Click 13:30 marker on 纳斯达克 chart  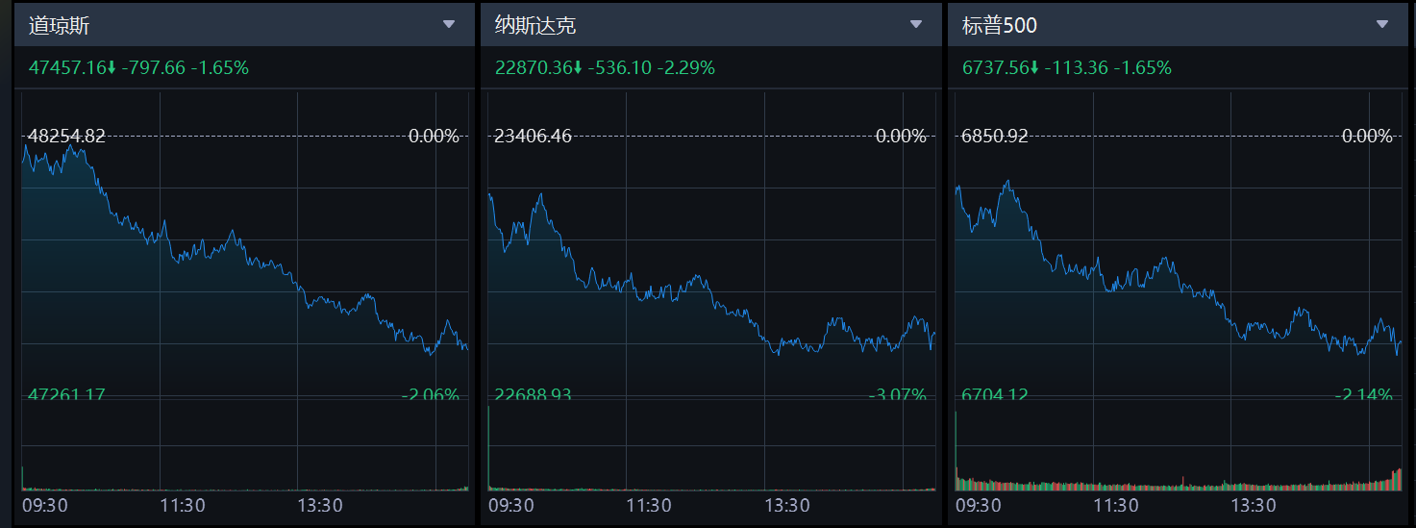pyautogui.click(x=786, y=505)
